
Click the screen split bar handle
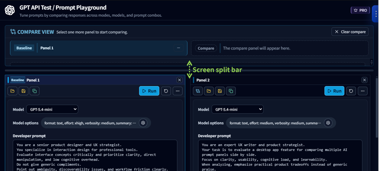189,70
